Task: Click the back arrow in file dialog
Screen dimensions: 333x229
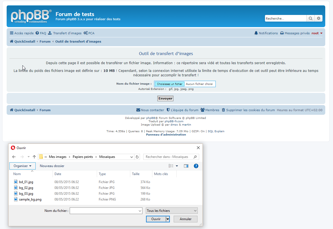Action: [x=14, y=157]
